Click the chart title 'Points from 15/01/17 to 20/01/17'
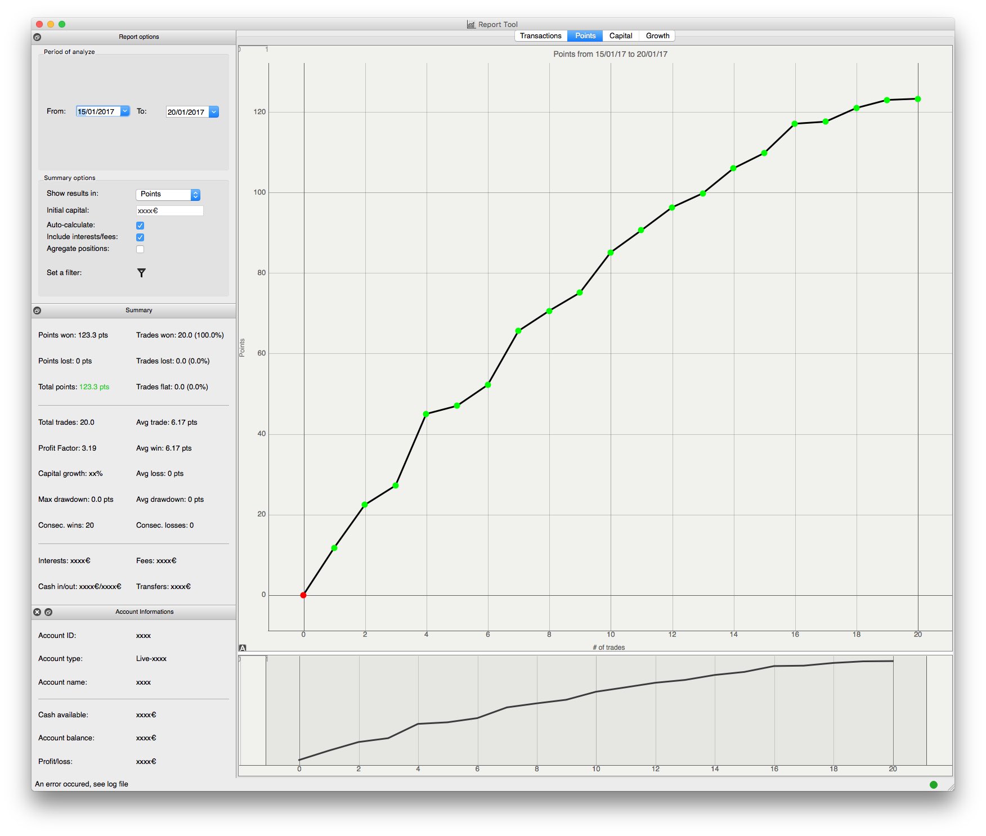 611,55
